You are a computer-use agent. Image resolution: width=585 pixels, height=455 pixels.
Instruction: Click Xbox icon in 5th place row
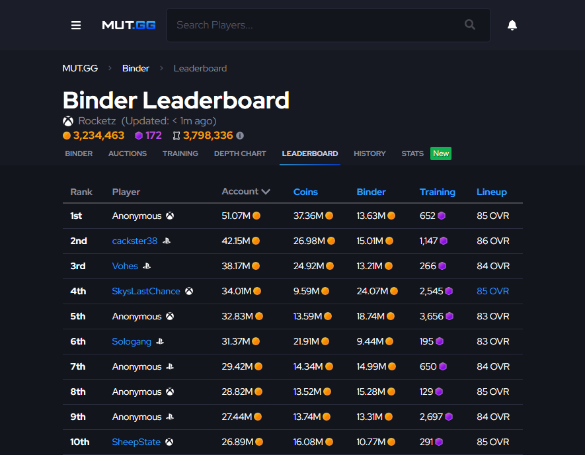click(170, 316)
